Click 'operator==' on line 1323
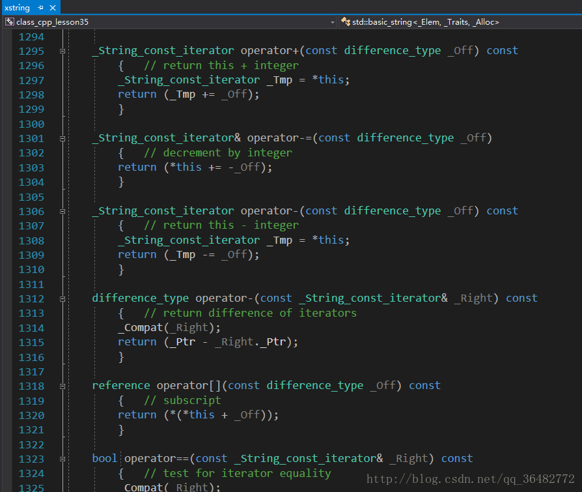582x492 pixels. 156,458
